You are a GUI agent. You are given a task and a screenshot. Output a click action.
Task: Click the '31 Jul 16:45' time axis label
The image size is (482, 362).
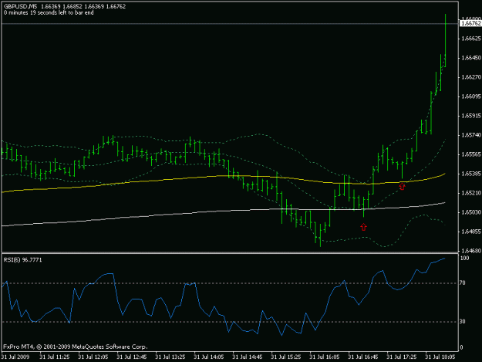pyautogui.click(x=363, y=357)
